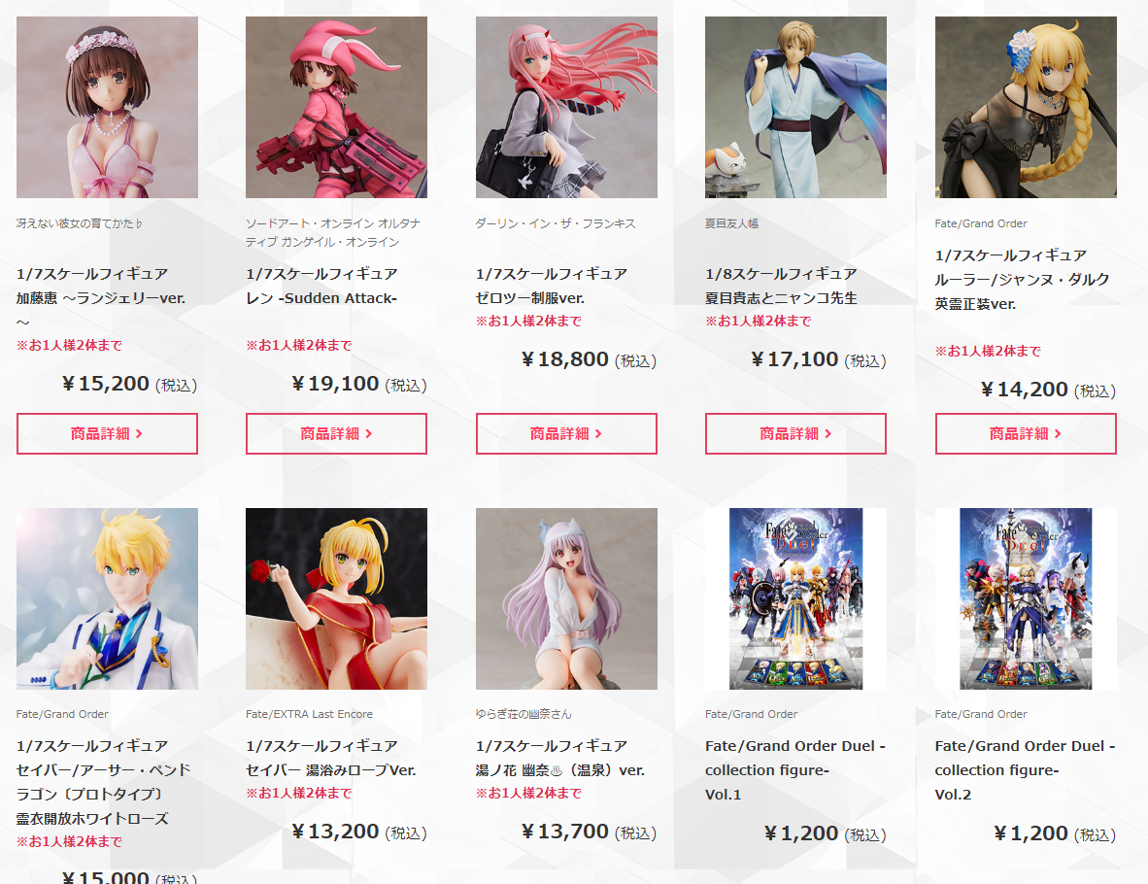
Task: Click the セイバー 湯浴みローブVer. product title
Action: pos(331,758)
